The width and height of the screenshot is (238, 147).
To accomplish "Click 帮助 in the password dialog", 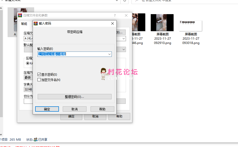I will [x=102, y=109].
